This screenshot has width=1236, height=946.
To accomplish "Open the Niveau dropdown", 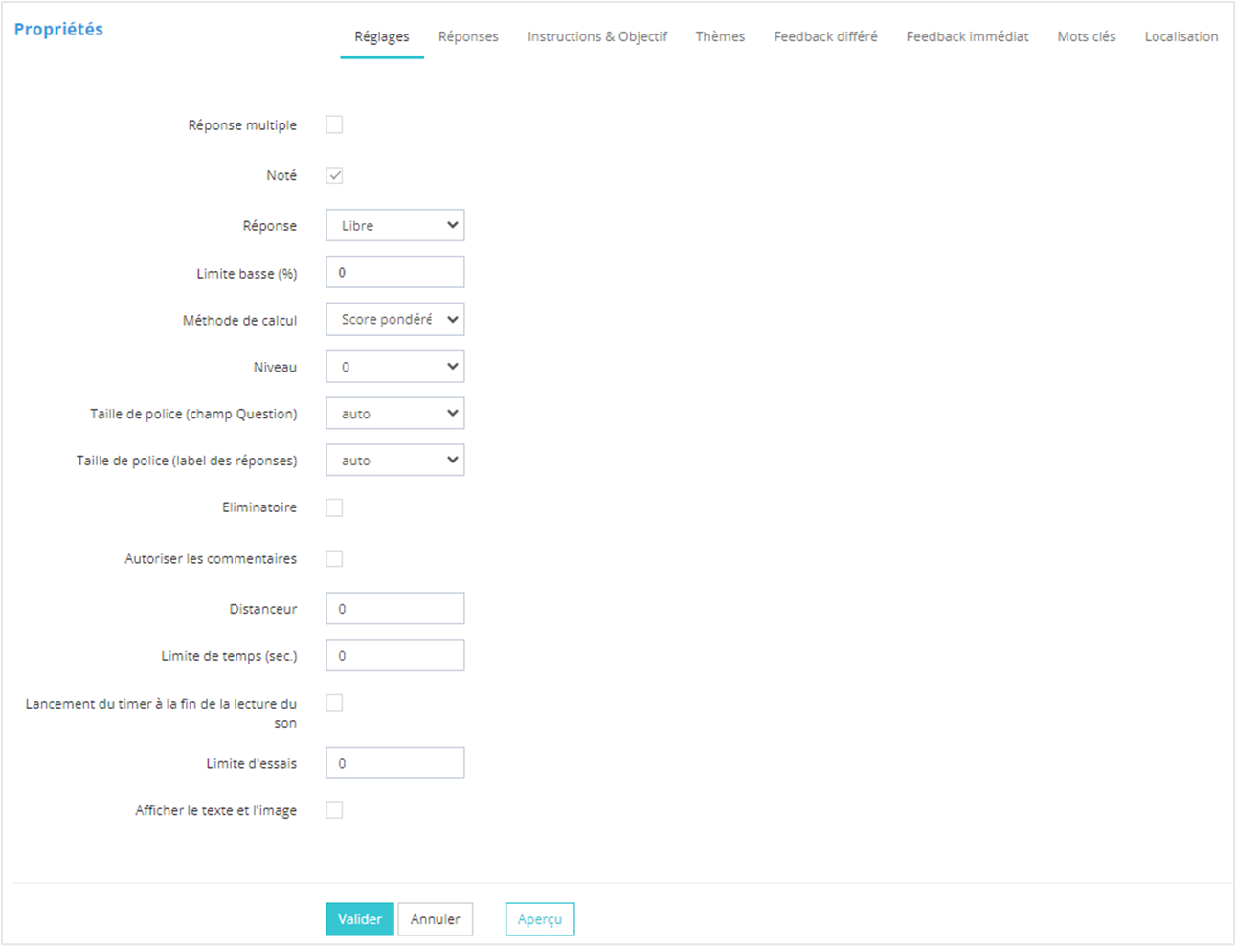I will click(x=394, y=367).
